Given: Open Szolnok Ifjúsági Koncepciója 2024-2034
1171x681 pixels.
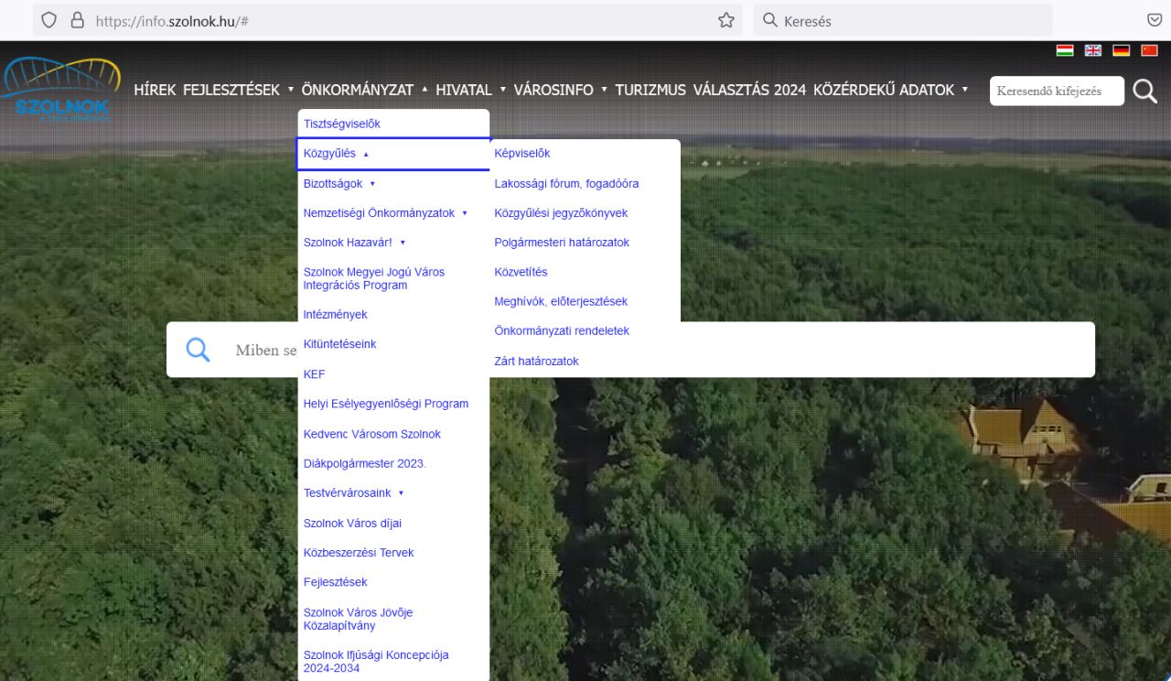Looking at the screenshot, I should click(x=376, y=662).
